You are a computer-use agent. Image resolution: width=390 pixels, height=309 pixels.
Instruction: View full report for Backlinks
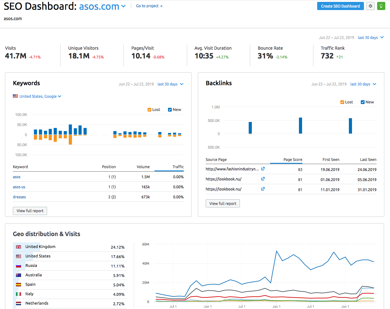pos(223,203)
